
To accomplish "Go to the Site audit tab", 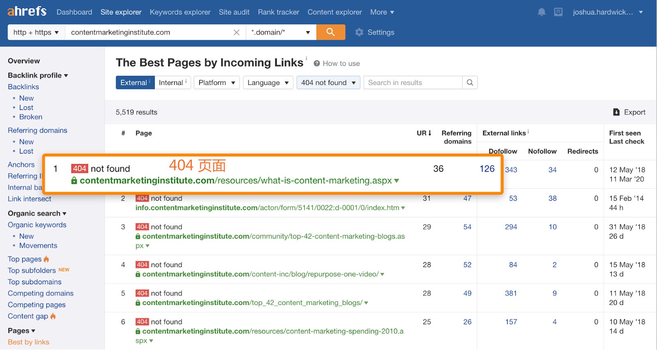I will tap(234, 12).
